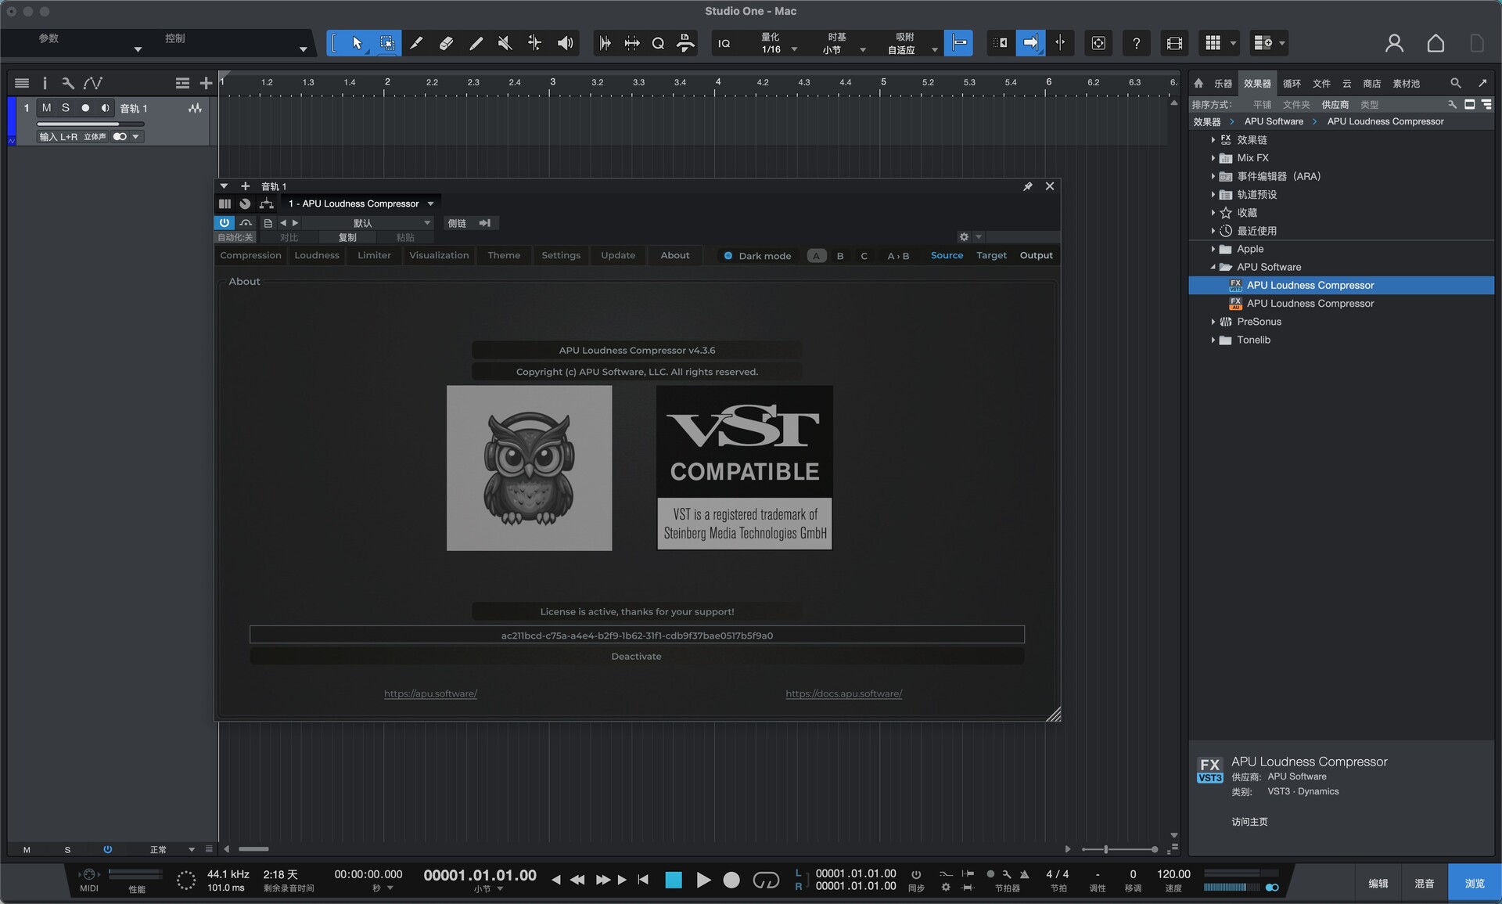Image resolution: width=1502 pixels, height=904 pixels.
Task: Toggle loop mode in transport
Action: point(766,881)
